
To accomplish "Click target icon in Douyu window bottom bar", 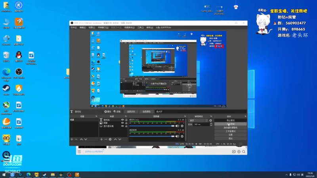I will point(239,151).
